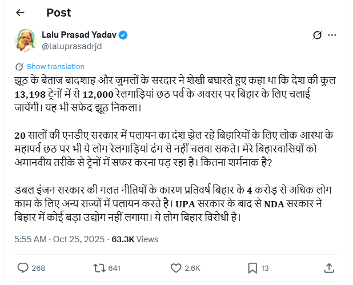Click the 268 replies count
The height and width of the screenshot is (285, 353).
coord(39,267)
